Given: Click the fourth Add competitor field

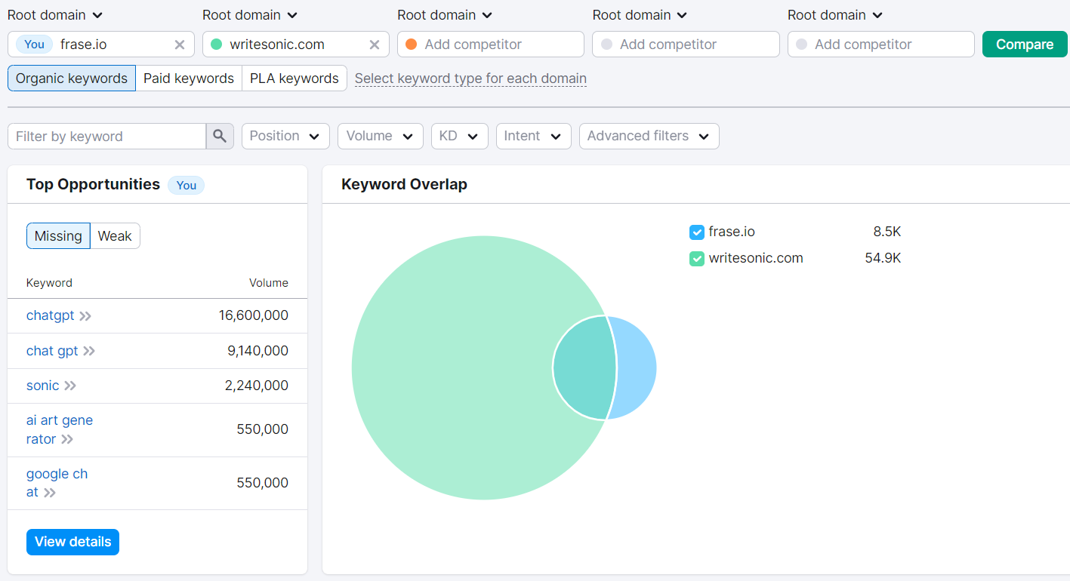Looking at the screenshot, I should click(x=686, y=45).
